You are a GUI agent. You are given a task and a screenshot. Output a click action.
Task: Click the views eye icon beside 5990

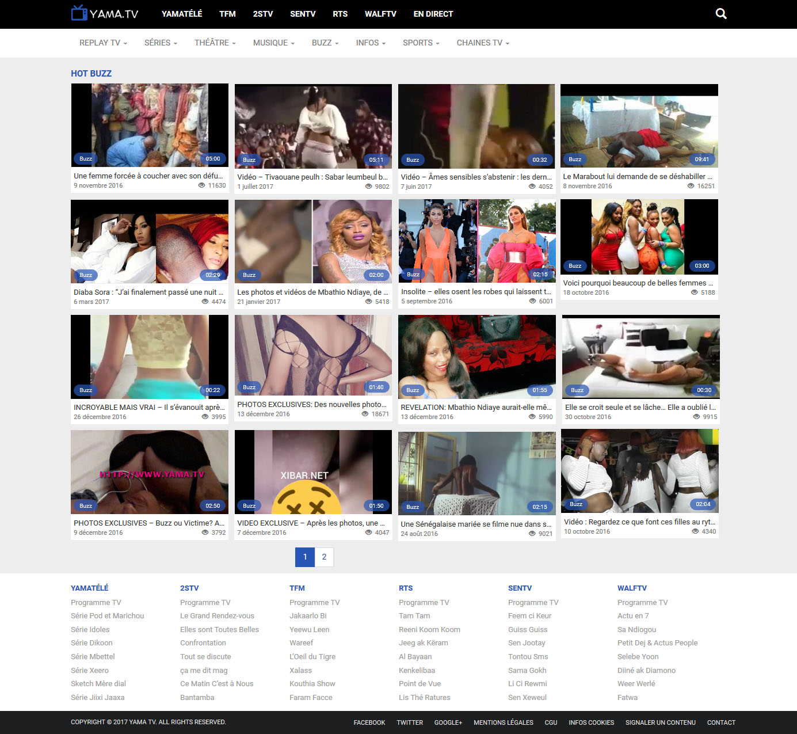coord(532,417)
